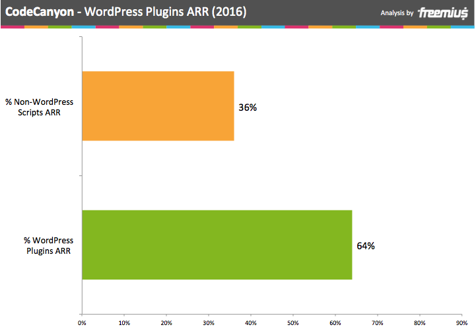
Task: Click the 40% axis tick label
Action: coord(251,323)
